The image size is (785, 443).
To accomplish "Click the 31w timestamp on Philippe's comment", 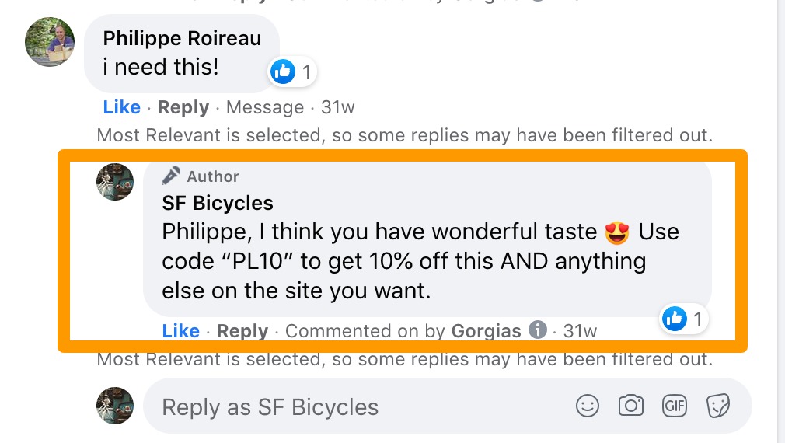I will [337, 107].
